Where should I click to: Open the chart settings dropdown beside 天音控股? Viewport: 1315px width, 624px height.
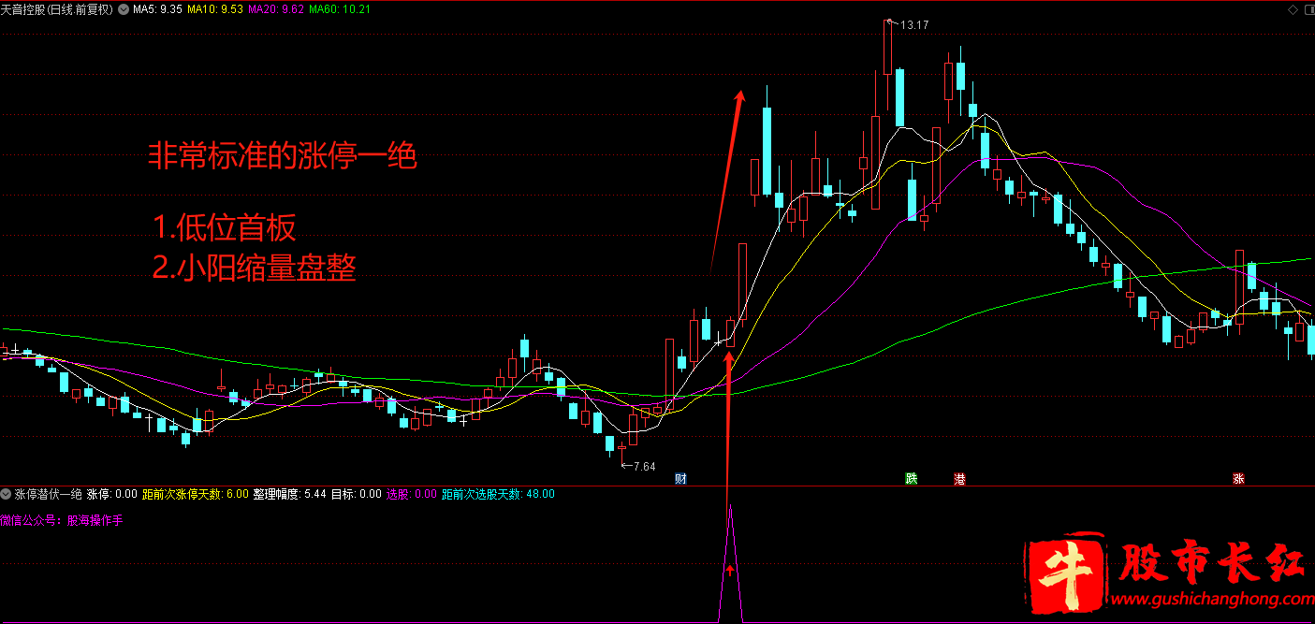click(x=124, y=9)
